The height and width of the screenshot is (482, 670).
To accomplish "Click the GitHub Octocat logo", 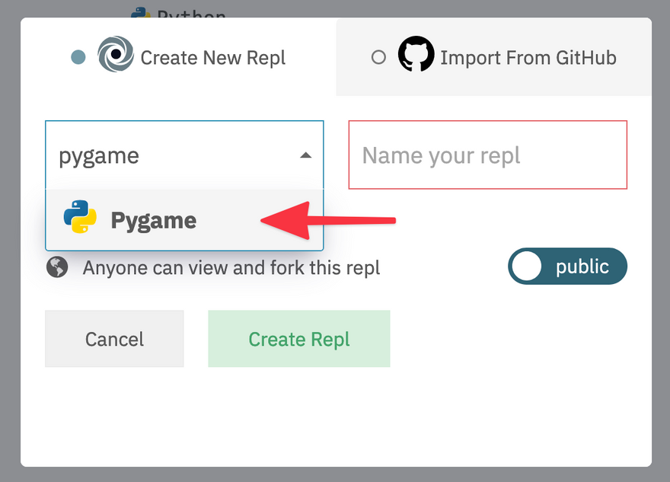I will tap(416, 57).
